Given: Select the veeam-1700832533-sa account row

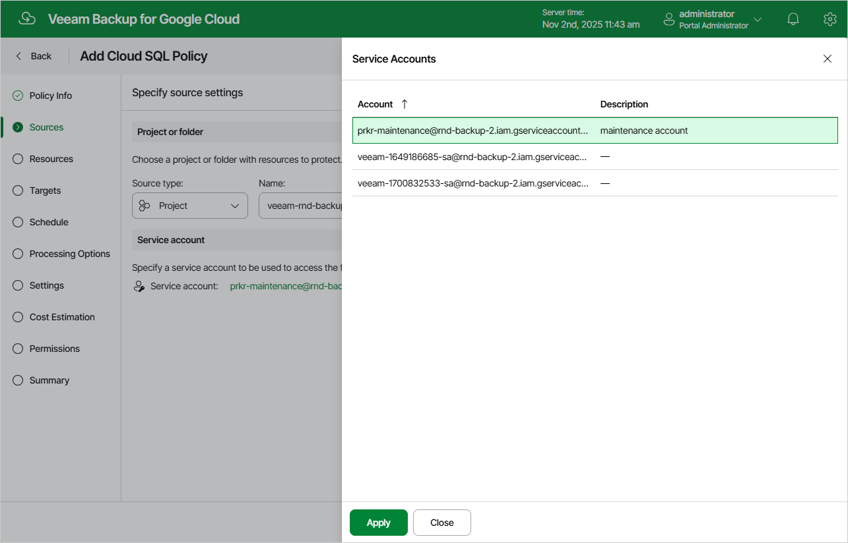Looking at the screenshot, I should 595,183.
